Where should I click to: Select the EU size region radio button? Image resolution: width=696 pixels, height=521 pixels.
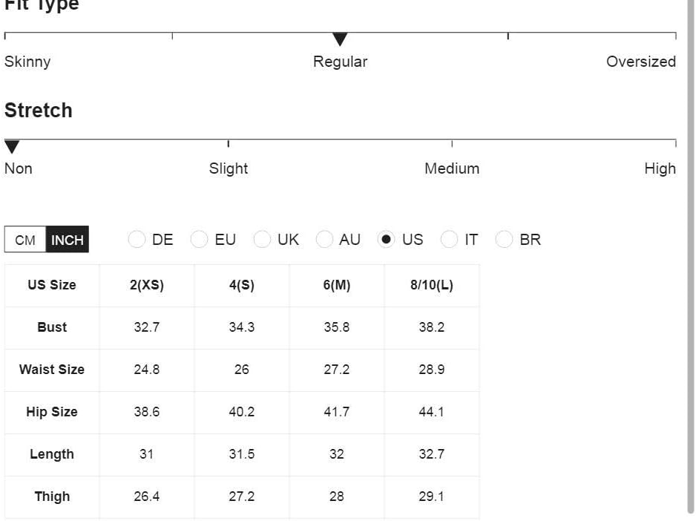tap(199, 240)
